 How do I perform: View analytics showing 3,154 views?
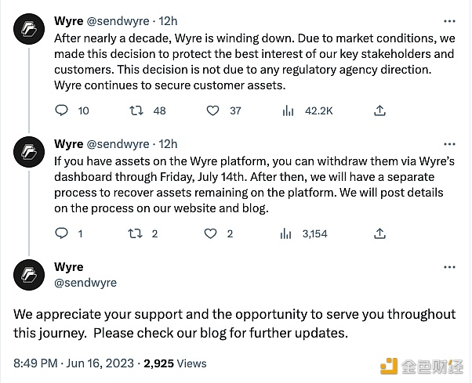(285, 233)
